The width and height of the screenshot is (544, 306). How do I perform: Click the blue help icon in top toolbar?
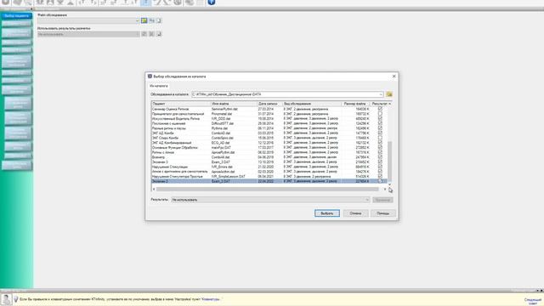pos(212,3)
